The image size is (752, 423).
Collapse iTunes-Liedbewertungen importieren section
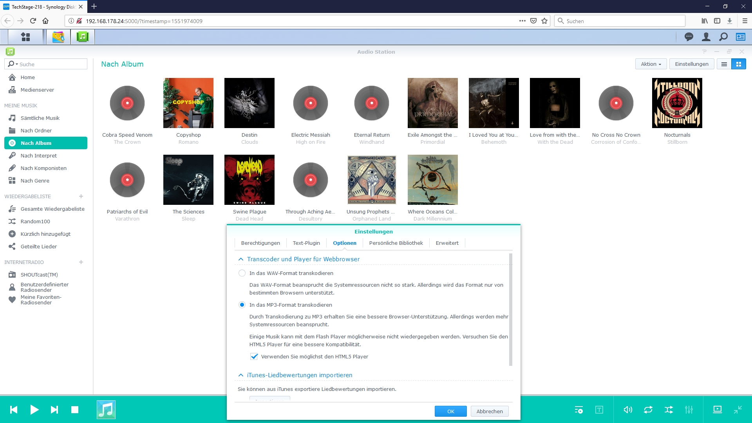[x=241, y=375]
